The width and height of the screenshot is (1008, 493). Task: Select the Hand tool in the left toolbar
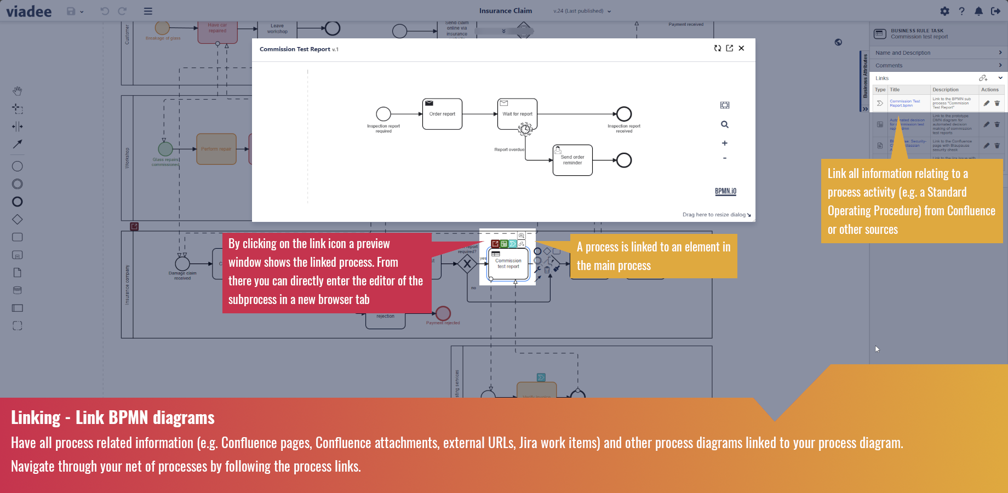pyautogui.click(x=17, y=91)
